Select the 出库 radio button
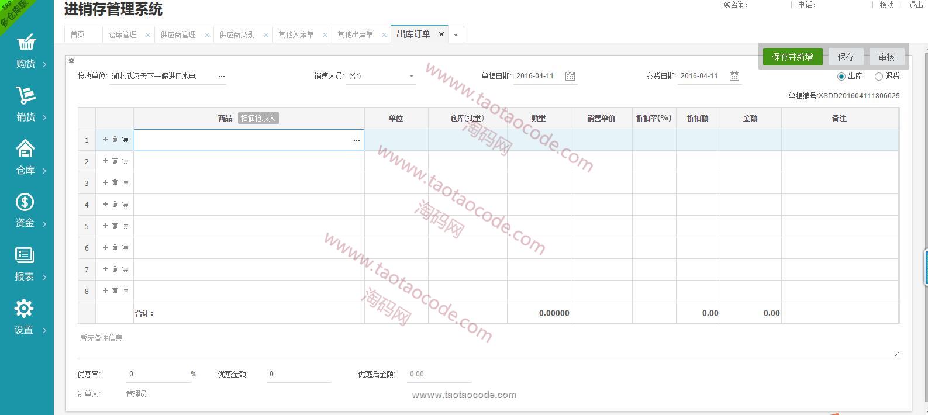The height and width of the screenshot is (415, 928). click(x=841, y=77)
